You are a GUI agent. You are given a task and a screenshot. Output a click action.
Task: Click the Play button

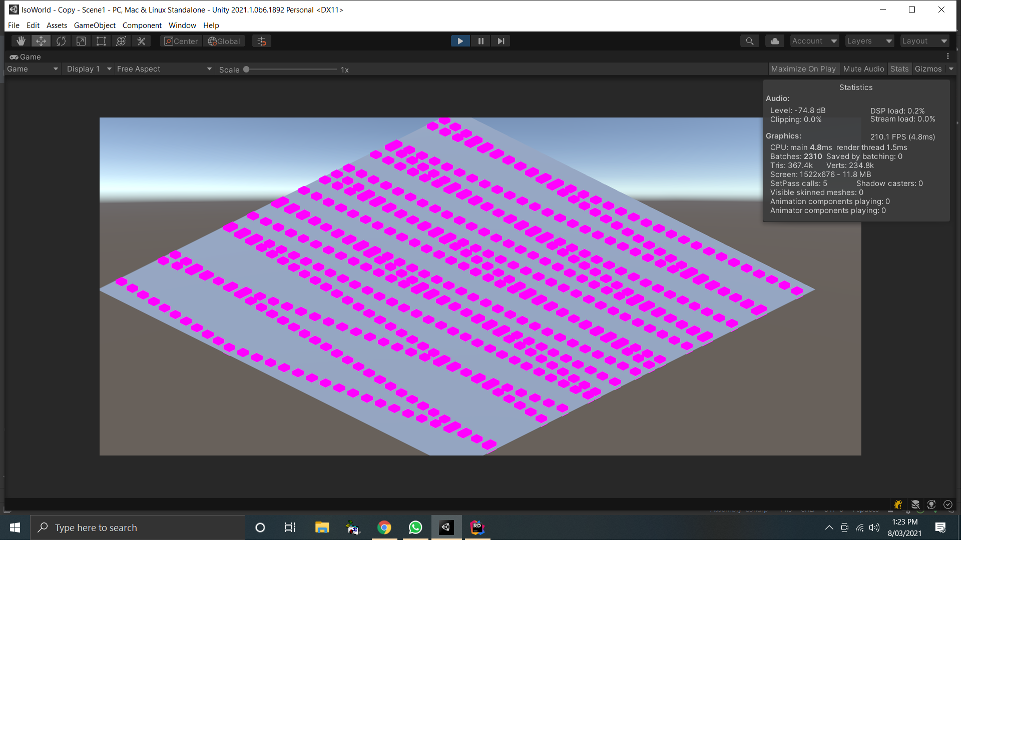(460, 41)
